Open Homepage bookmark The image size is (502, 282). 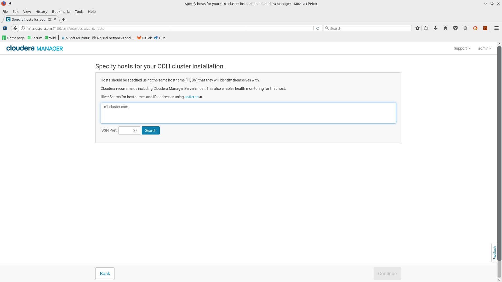pos(13,38)
